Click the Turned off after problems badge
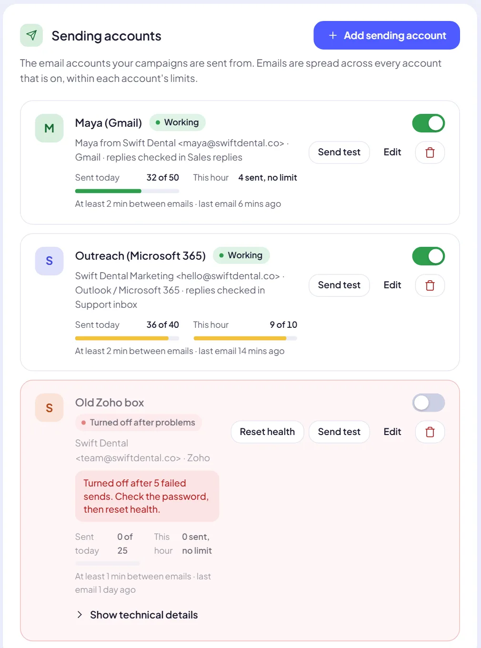Viewport: 481px width, 648px height. click(x=138, y=423)
